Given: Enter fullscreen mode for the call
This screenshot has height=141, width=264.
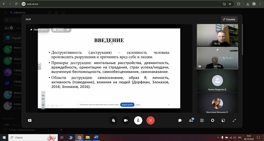Looking at the screenshot, I should (234, 120).
